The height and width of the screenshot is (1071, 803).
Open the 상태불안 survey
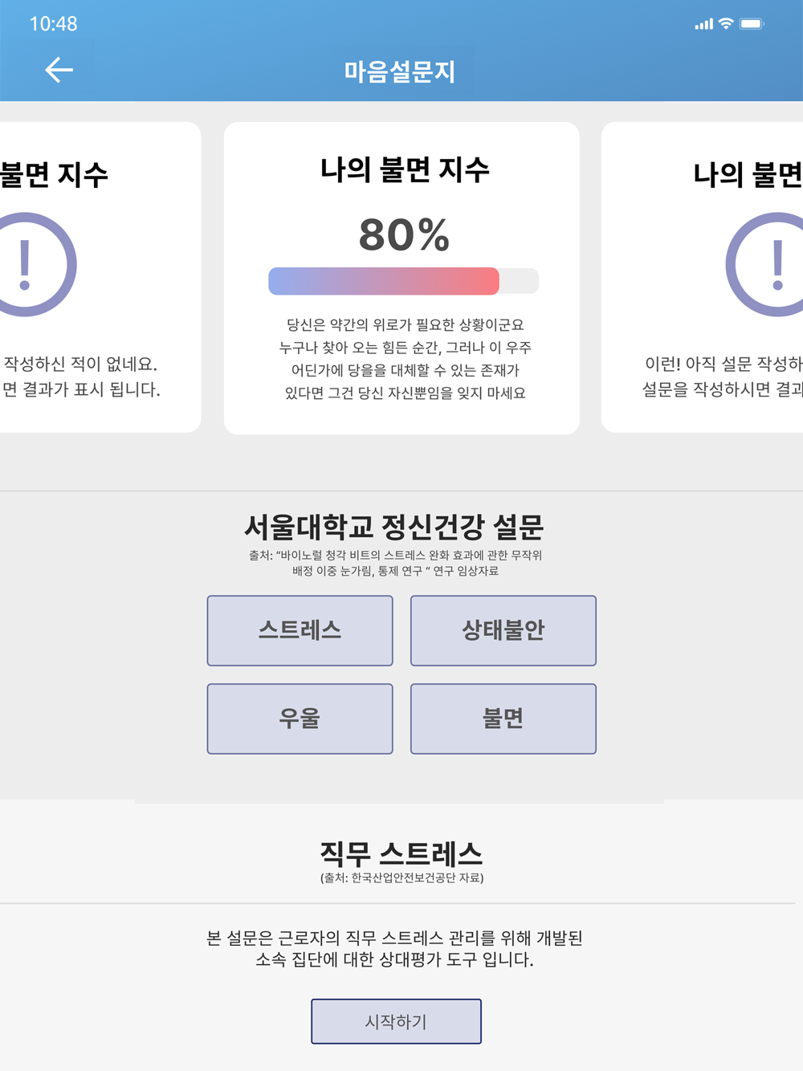[503, 630]
